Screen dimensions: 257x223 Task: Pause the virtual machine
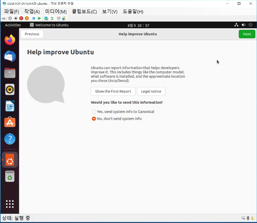[34, 18]
